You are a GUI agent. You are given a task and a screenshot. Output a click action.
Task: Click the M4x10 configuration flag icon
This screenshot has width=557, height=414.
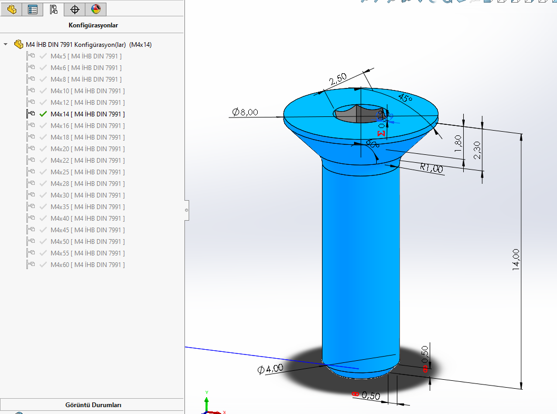click(x=31, y=91)
